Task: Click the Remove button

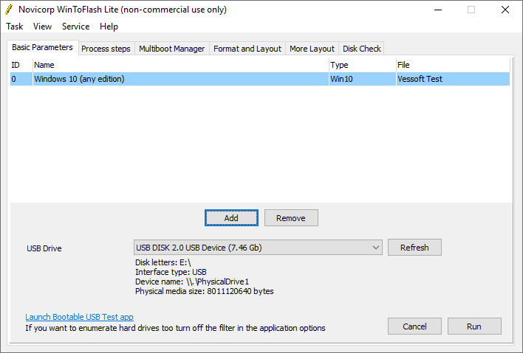Action: coord(291,218)
